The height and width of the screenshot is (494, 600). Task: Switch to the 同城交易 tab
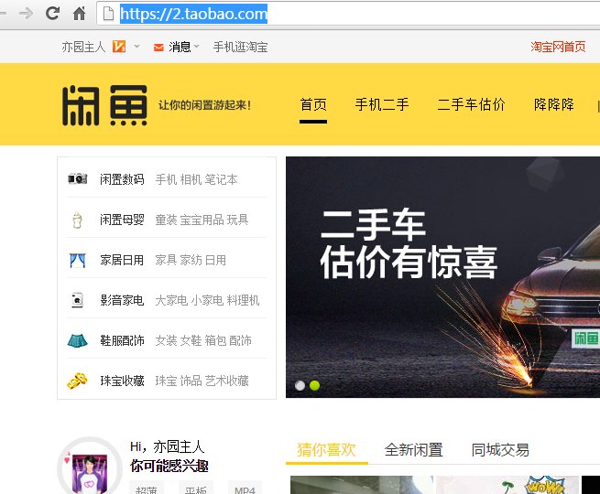pyautogui.click(x=500, y=450)
